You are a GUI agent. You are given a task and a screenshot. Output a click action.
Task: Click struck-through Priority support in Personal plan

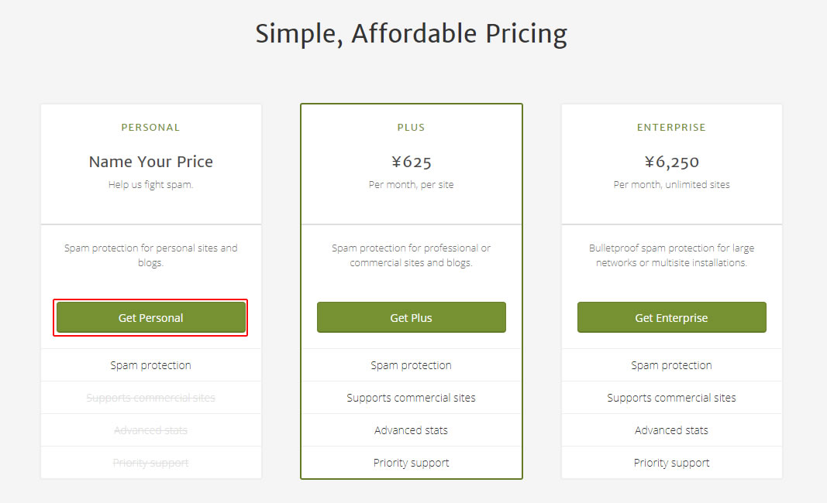[151, 463]
